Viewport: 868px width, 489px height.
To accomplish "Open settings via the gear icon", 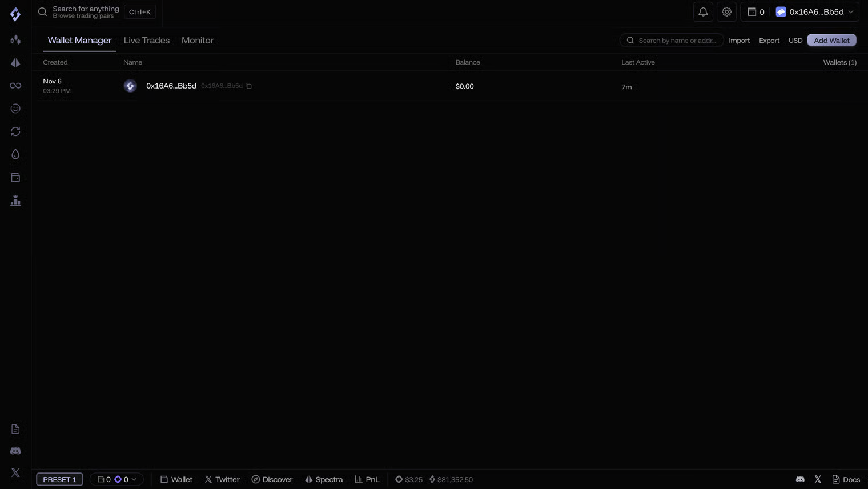I will click(726, 12).
